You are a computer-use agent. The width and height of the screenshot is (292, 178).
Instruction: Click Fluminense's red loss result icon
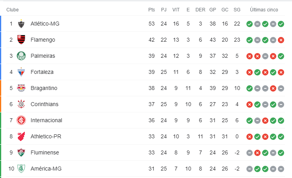tap(257, 153)
